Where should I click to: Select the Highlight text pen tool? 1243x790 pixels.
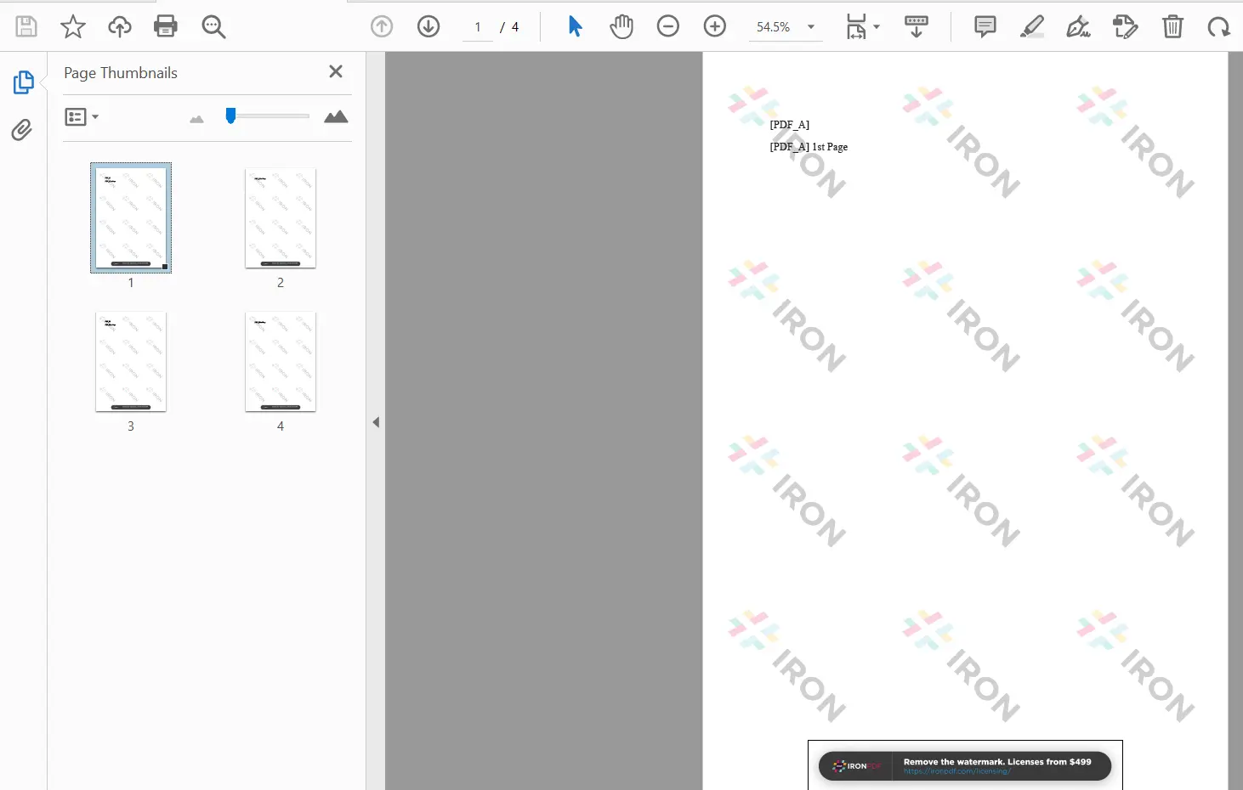(1032, 26)
